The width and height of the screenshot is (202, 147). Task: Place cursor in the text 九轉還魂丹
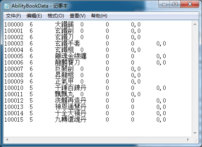click(x=71, y=120)
